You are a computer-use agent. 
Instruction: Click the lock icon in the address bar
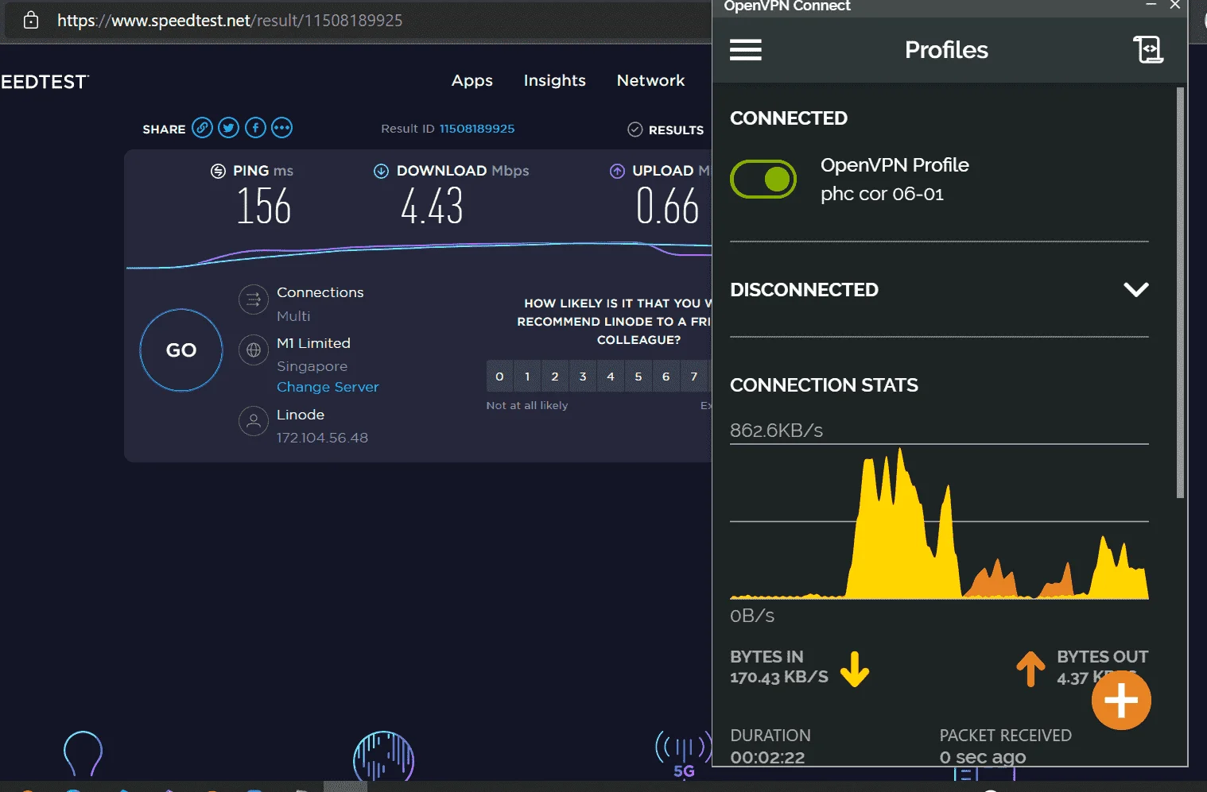point(31,20)
